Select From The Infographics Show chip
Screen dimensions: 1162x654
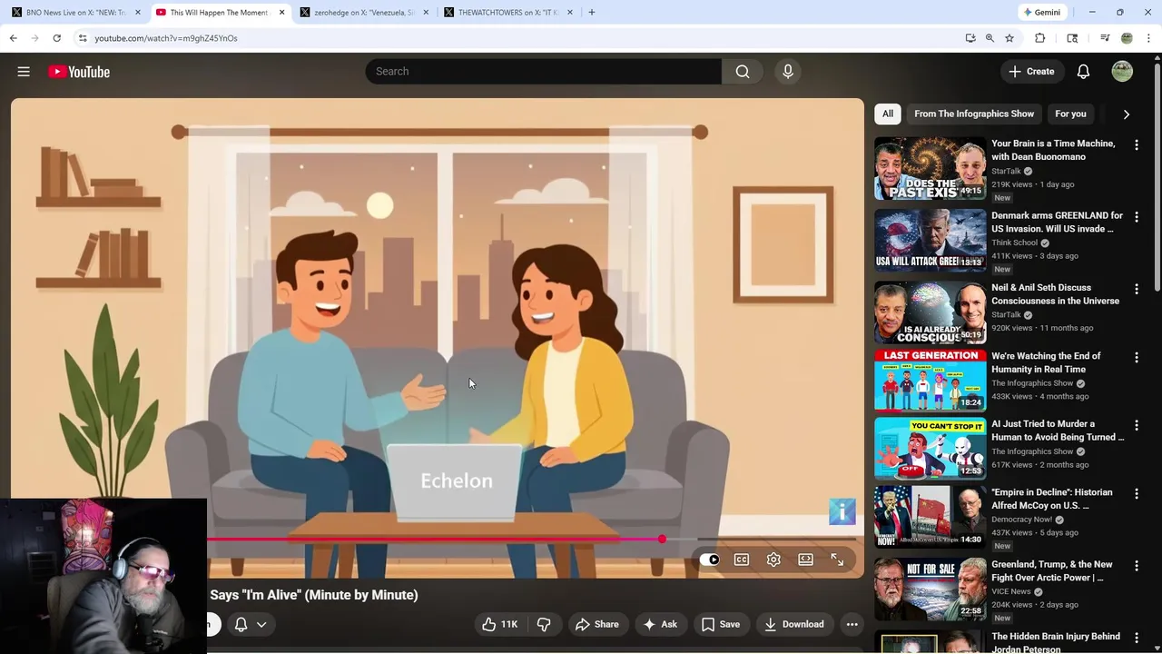(974, 114)
